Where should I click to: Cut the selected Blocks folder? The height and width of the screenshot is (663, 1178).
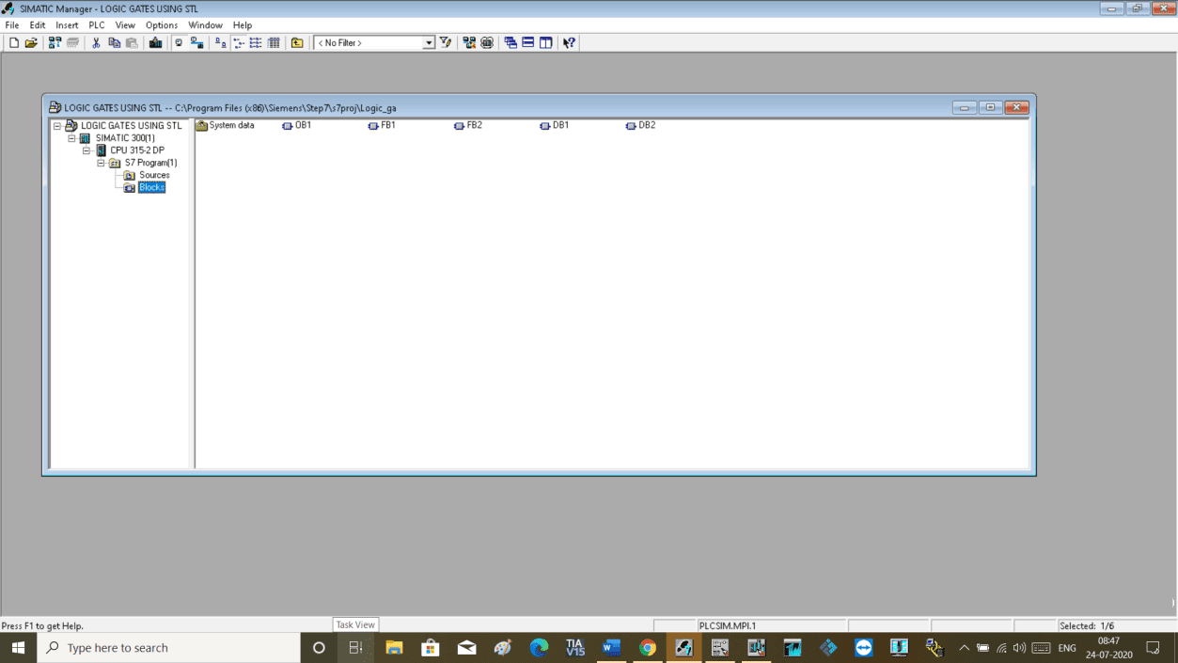click(96, 42)
